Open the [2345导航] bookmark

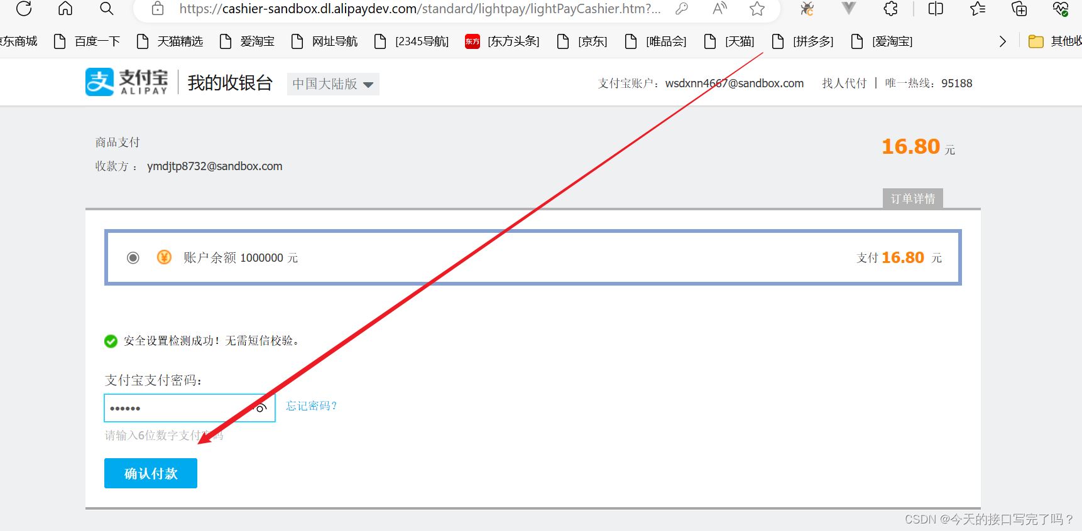tap(412, 41)
